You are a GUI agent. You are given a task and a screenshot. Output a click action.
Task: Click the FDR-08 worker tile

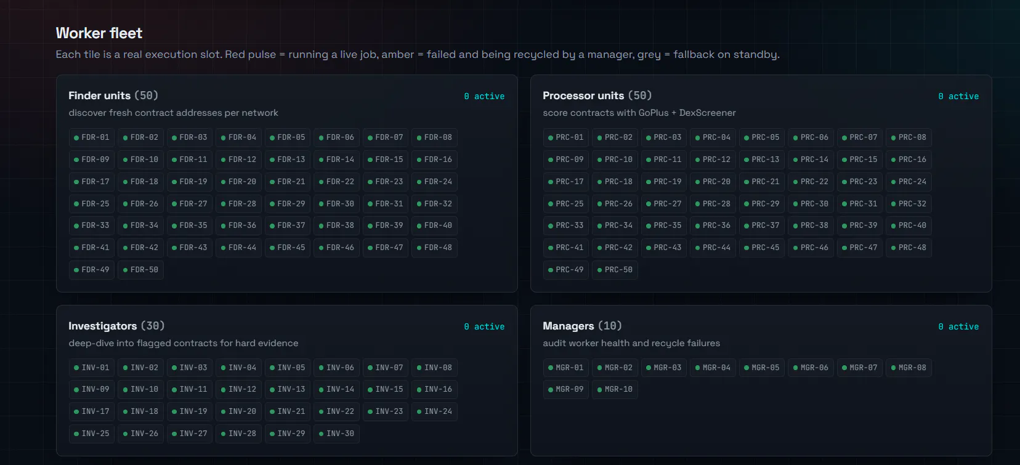tap(434, 137)
